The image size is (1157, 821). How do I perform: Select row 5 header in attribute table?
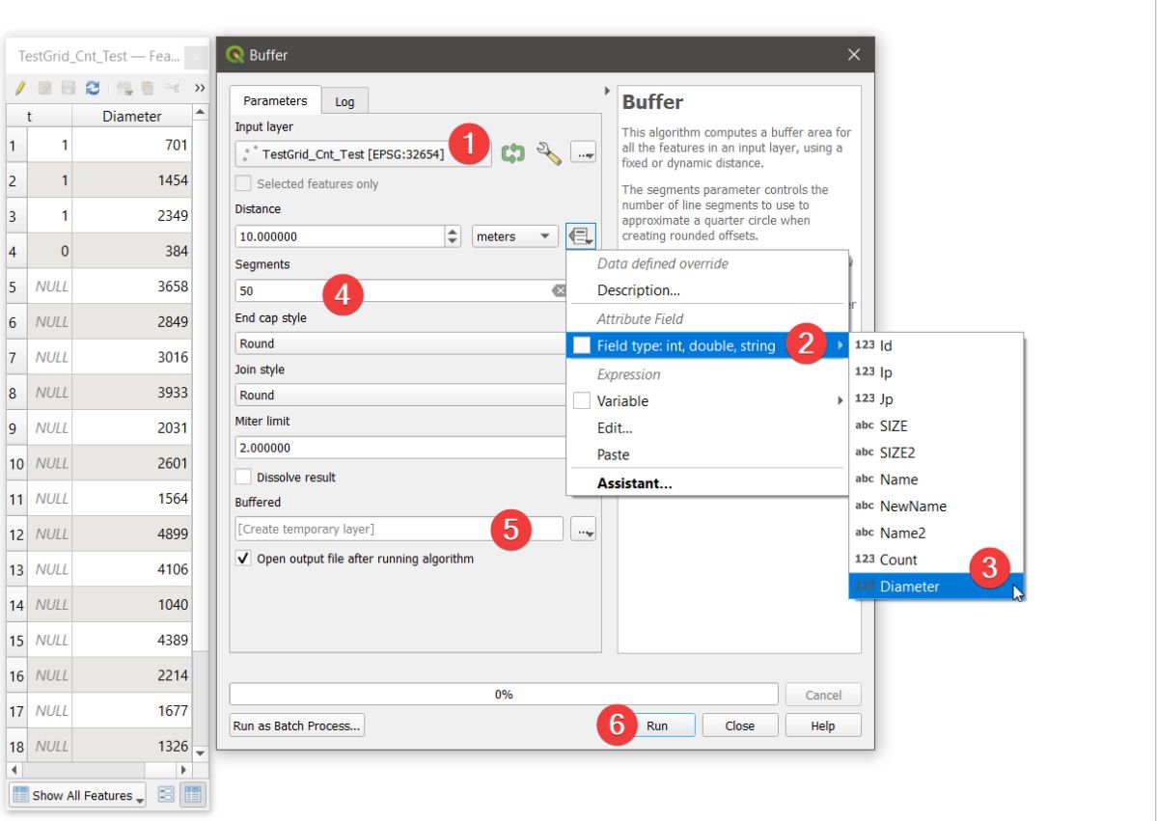coord(16,287)
